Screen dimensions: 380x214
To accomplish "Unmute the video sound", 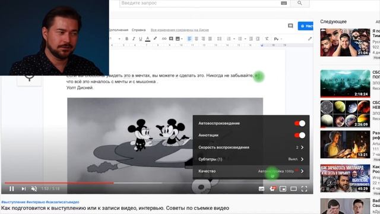I will coord(34,188).
